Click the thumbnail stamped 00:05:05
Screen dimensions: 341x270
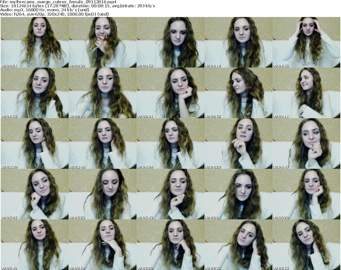pos(35,194)
